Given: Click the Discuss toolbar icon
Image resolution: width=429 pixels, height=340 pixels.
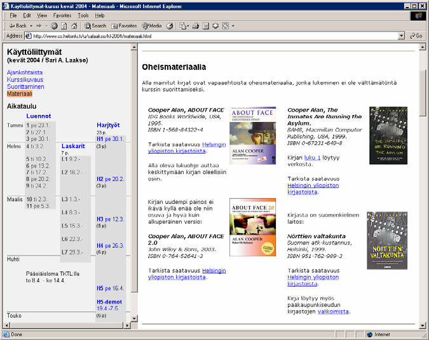Looking at the screenshot, I should pyautogui.click(x=215, y=25).
